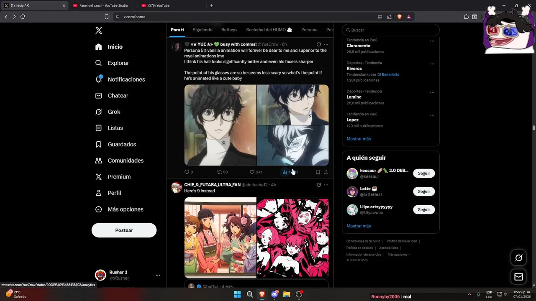
Task: Open the browser extensions puzzle icon
Action: point(466,17)
